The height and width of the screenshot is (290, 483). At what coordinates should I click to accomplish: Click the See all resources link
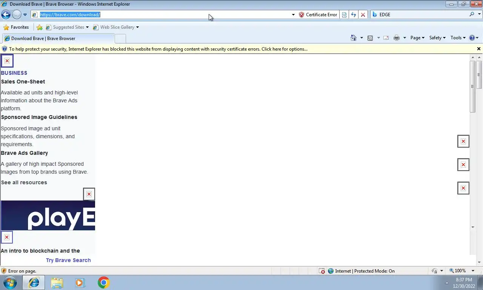tap(24, 182)
